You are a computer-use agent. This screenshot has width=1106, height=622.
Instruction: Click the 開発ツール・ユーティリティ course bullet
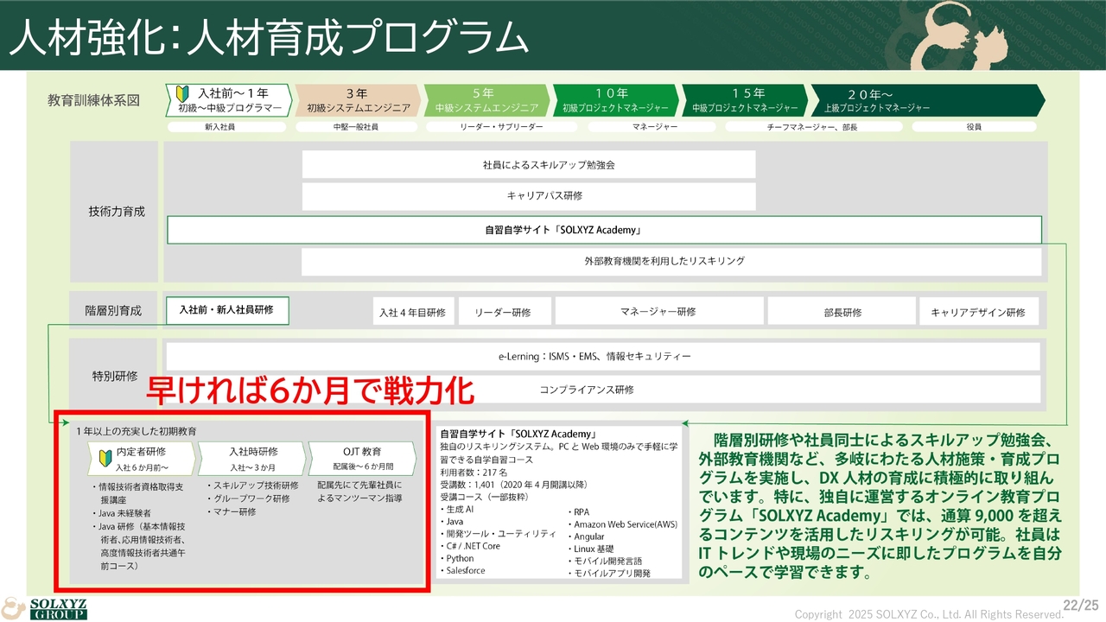(499, 534)
